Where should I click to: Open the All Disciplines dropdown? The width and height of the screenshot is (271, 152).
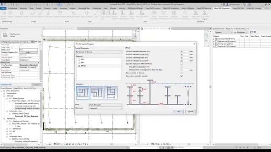[x=241, y=32]
